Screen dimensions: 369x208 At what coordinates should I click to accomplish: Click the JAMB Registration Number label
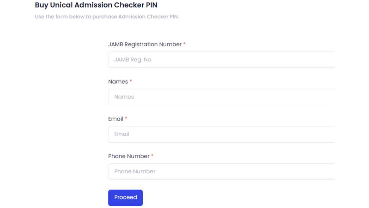pos(145,44)
